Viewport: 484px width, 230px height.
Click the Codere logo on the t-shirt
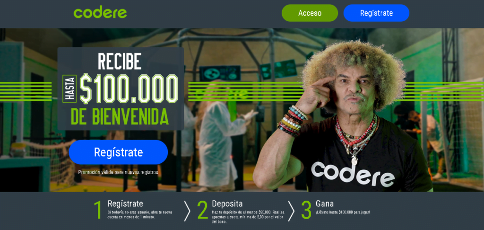point(353,173)
